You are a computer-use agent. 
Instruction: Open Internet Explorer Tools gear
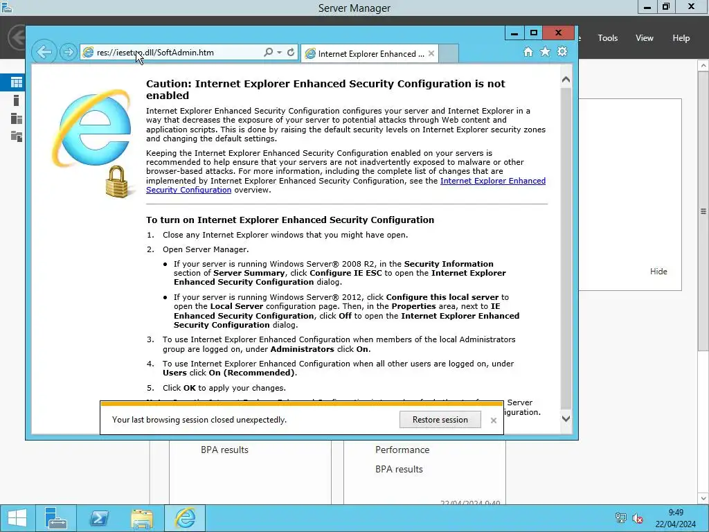pyautogui.click(x=562, y=51)
